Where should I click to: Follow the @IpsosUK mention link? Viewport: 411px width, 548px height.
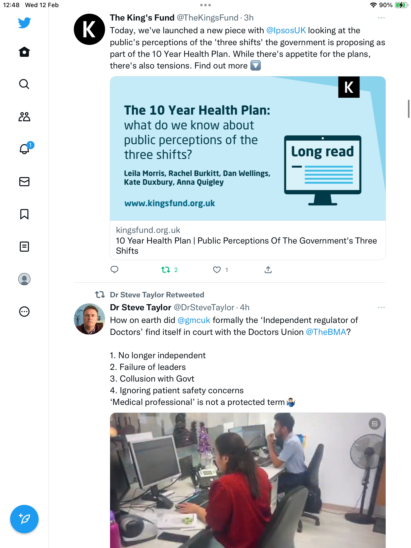(x=286, y=30)
